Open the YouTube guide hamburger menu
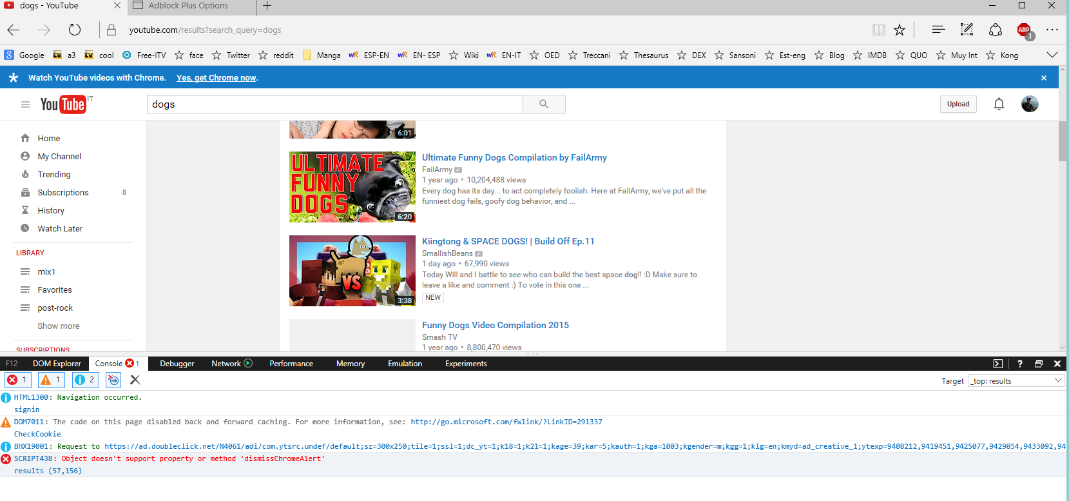Viewport: 1069px width, 501px height. point(25,104)
